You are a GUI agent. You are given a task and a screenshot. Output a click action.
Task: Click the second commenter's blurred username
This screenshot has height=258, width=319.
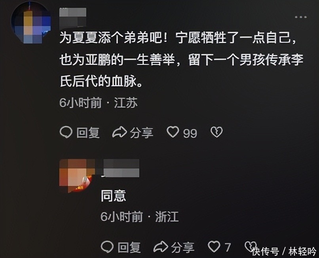tap(121, 168)
